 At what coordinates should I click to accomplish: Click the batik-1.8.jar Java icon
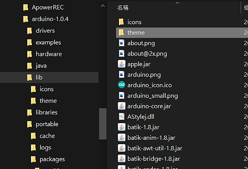click(x=122, y=127)
